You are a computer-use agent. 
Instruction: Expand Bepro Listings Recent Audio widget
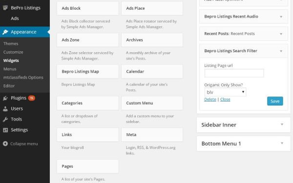[281, 17]
